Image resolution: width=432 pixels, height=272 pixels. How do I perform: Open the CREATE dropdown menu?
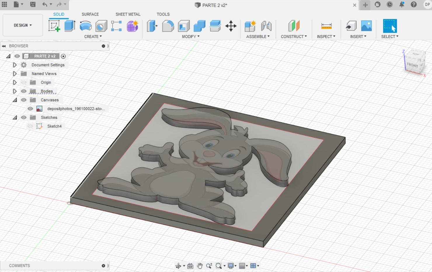click(93, 37)
